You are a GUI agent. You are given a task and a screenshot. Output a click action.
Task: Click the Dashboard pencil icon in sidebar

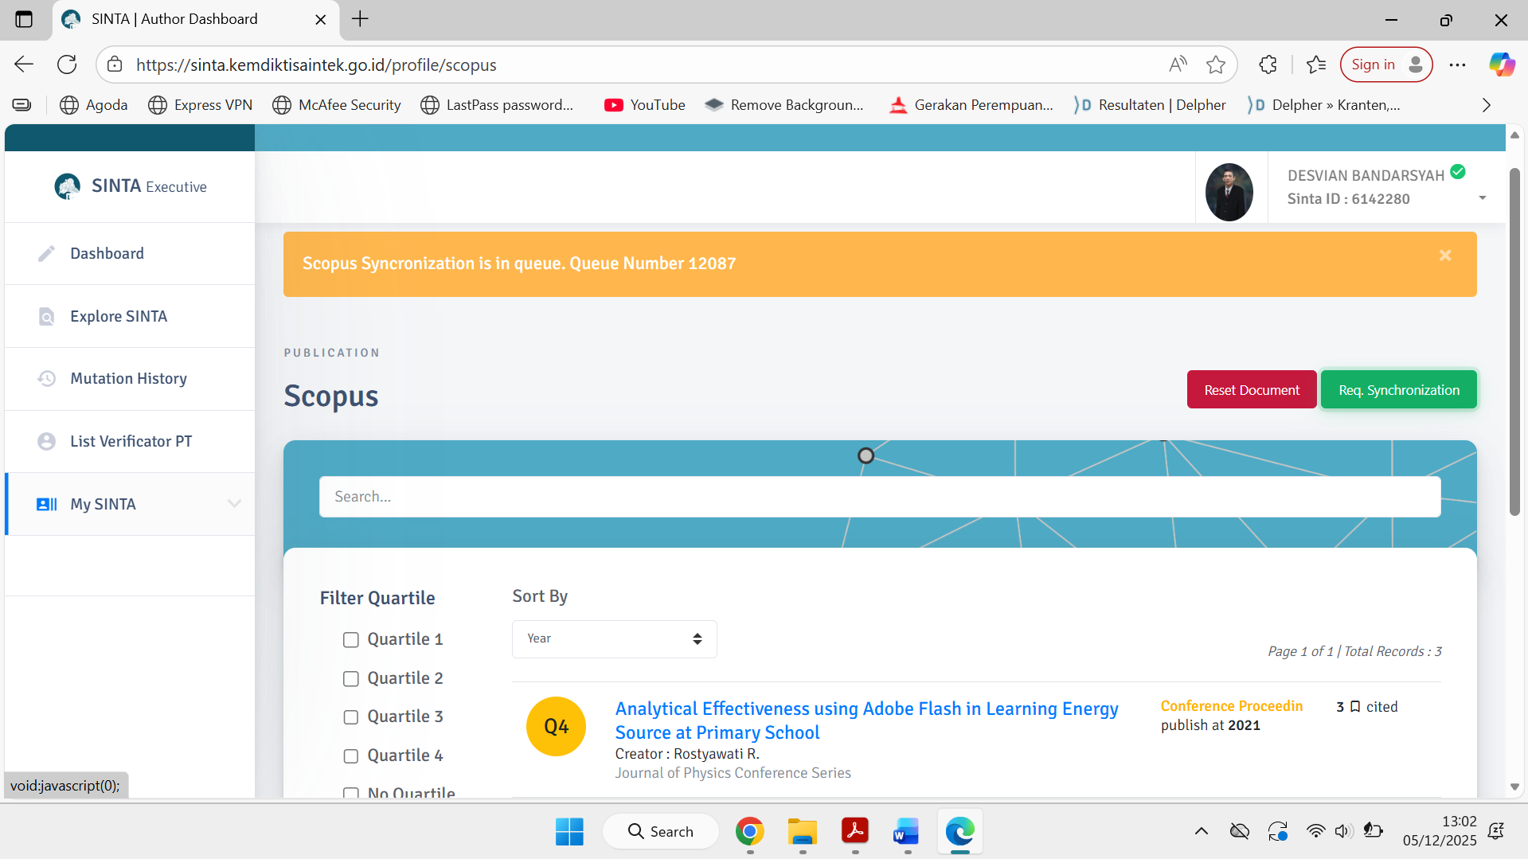click(47, 253)
